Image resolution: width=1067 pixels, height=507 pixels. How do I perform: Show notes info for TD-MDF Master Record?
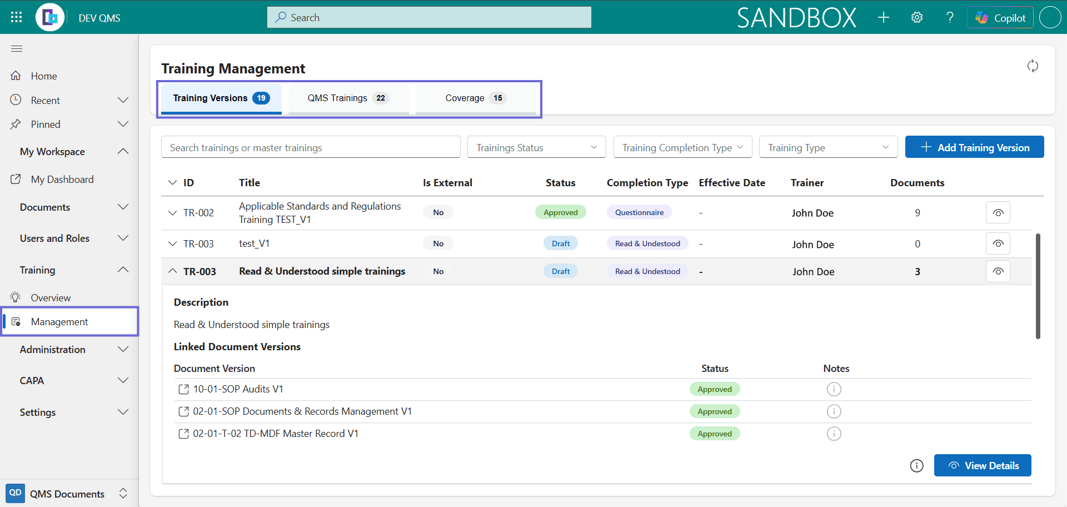(x=834, y=434)
